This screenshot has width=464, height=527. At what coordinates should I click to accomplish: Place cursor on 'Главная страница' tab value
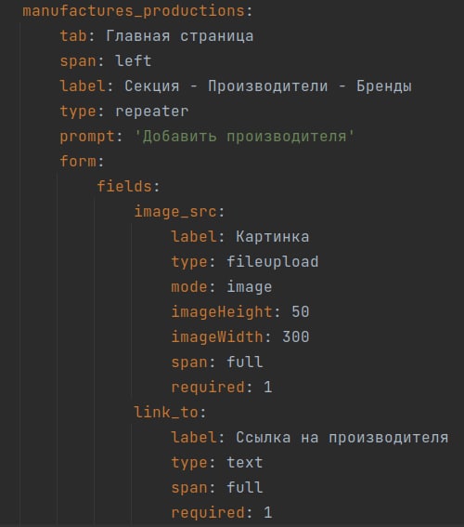coord(179,36)
